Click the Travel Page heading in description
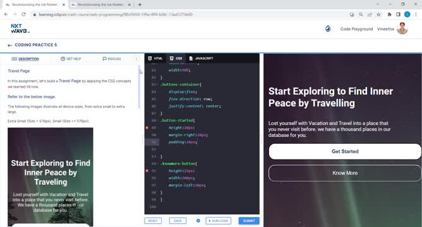Image resolution: width=422 pixels, height=227 pixels. tap(19, 71)
